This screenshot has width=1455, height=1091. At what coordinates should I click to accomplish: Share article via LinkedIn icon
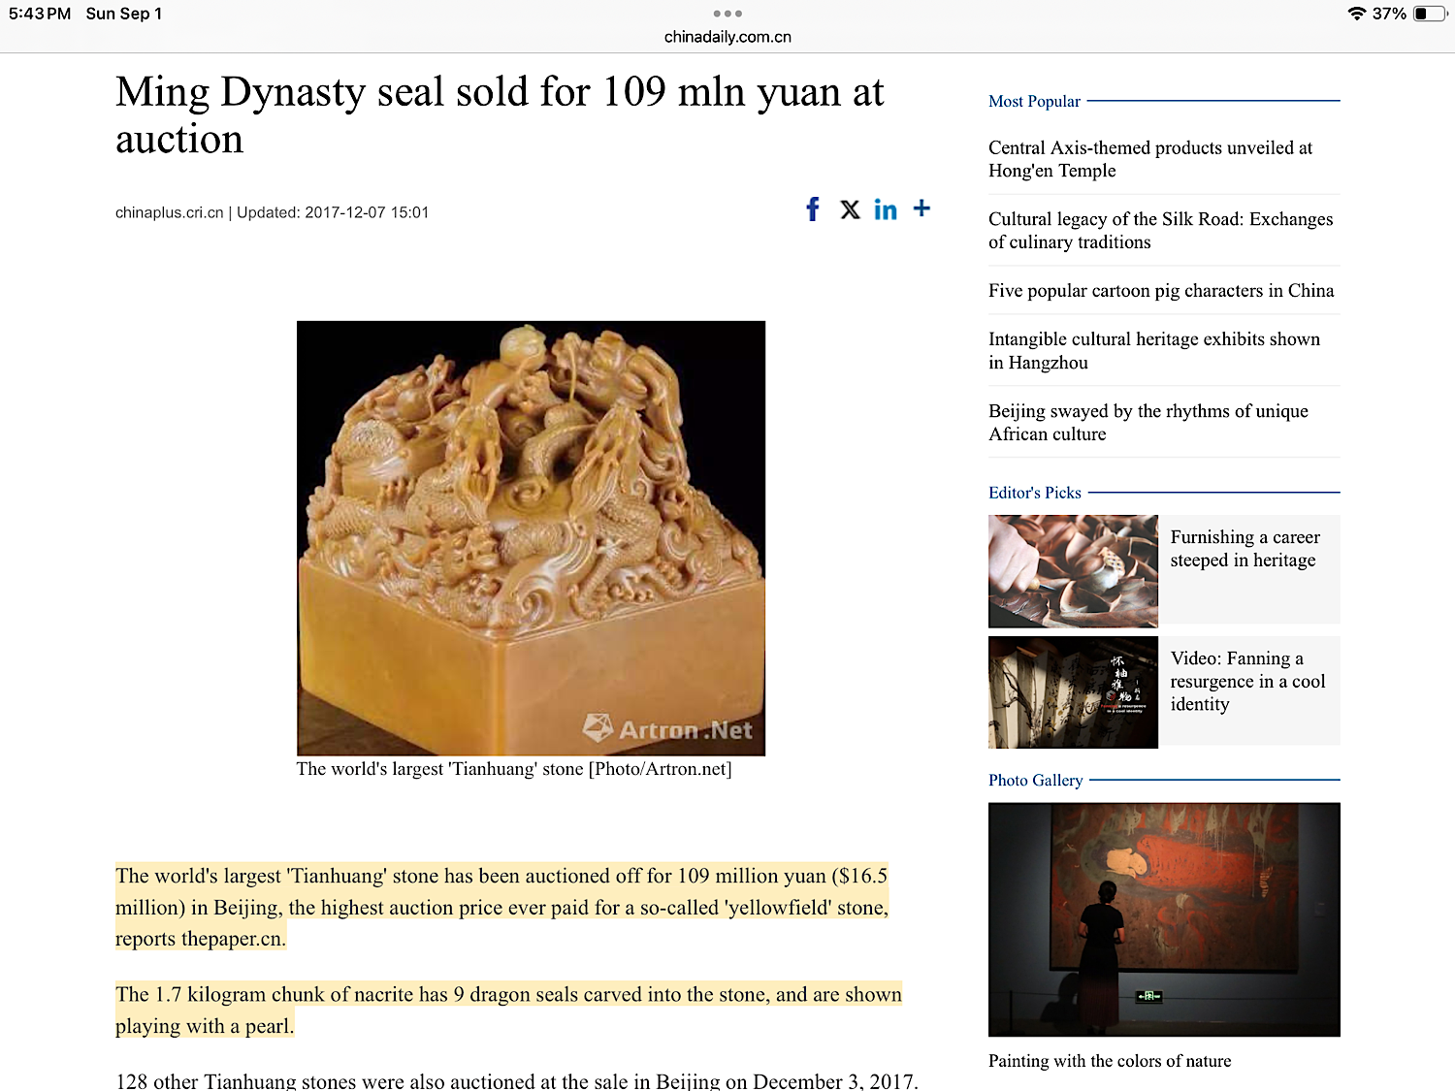coord(885,209)
